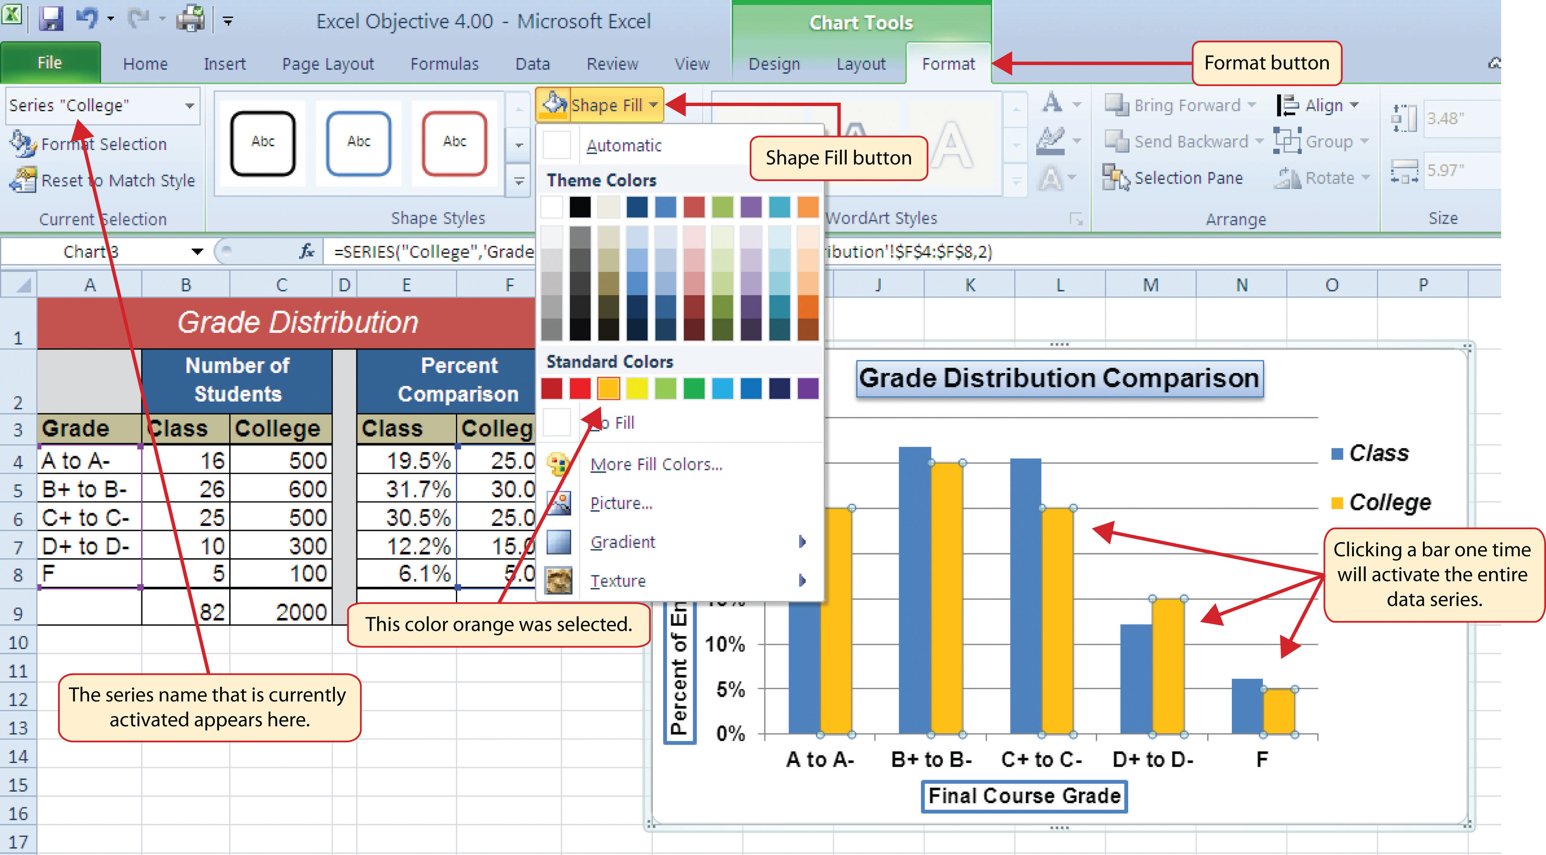Click the Automatic fill option

pyautogui.click(x=622, y=146)
